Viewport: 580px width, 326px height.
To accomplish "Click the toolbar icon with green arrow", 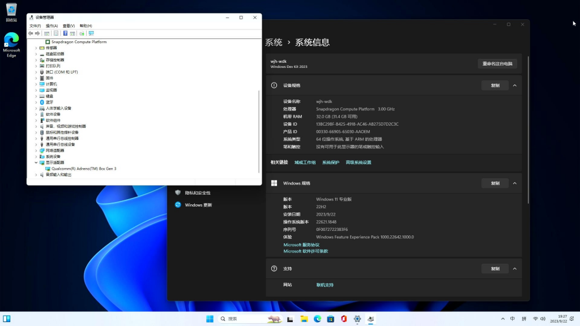I will [x=82, y=33].
